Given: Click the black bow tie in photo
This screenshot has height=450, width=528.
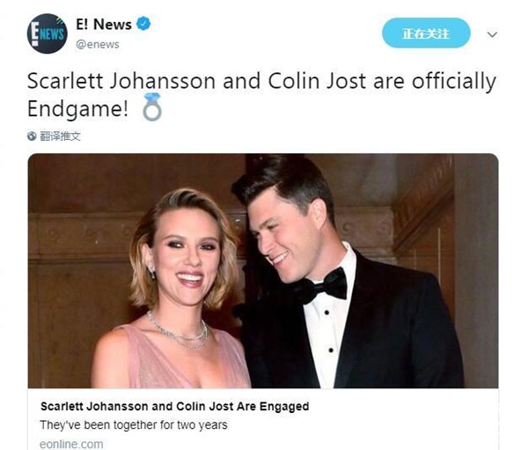Looking at the screenshot, I should [320, 286].
